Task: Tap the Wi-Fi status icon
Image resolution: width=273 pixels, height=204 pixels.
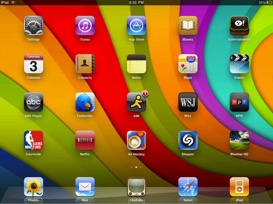Action: tap(13, 2)
